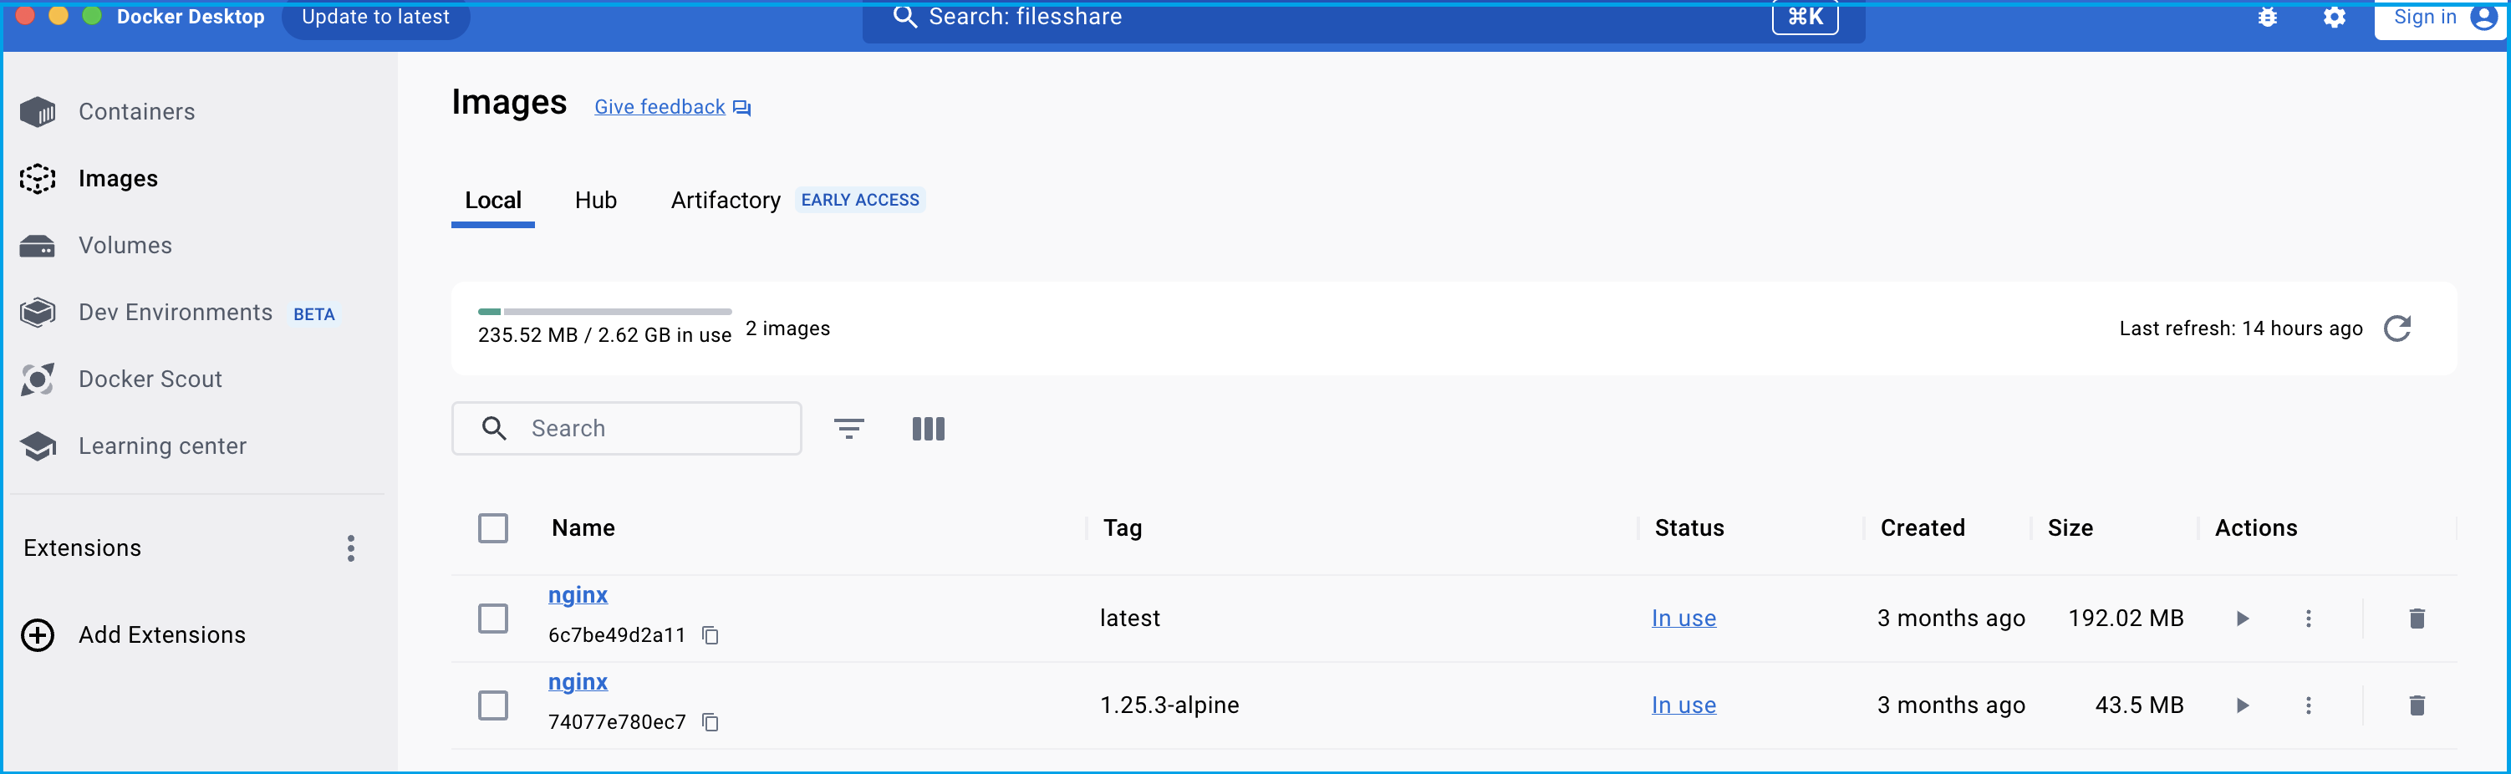The image size is (2511, 774).
Task: Click the Add Extensions plus icon
Action: click(37, 635)
